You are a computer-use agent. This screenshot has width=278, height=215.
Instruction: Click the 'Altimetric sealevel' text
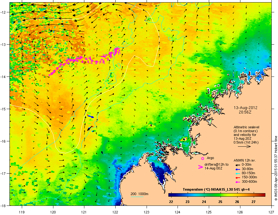click(x=246, y=127)
